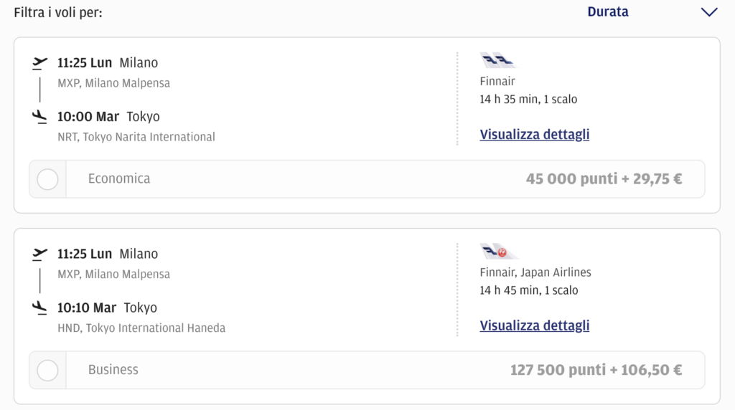735x410 pixels.
Task: Select the Economica fare radio button
Action: pos(48,179)
